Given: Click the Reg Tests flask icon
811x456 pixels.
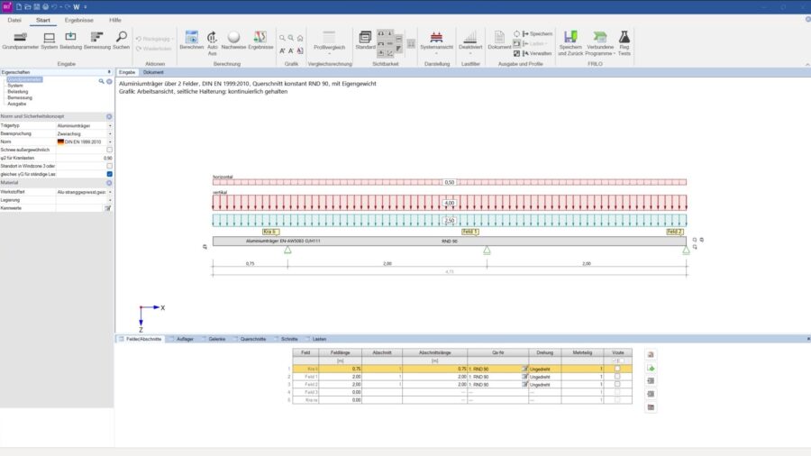Looking at the screenshot, I should (624, 37).
